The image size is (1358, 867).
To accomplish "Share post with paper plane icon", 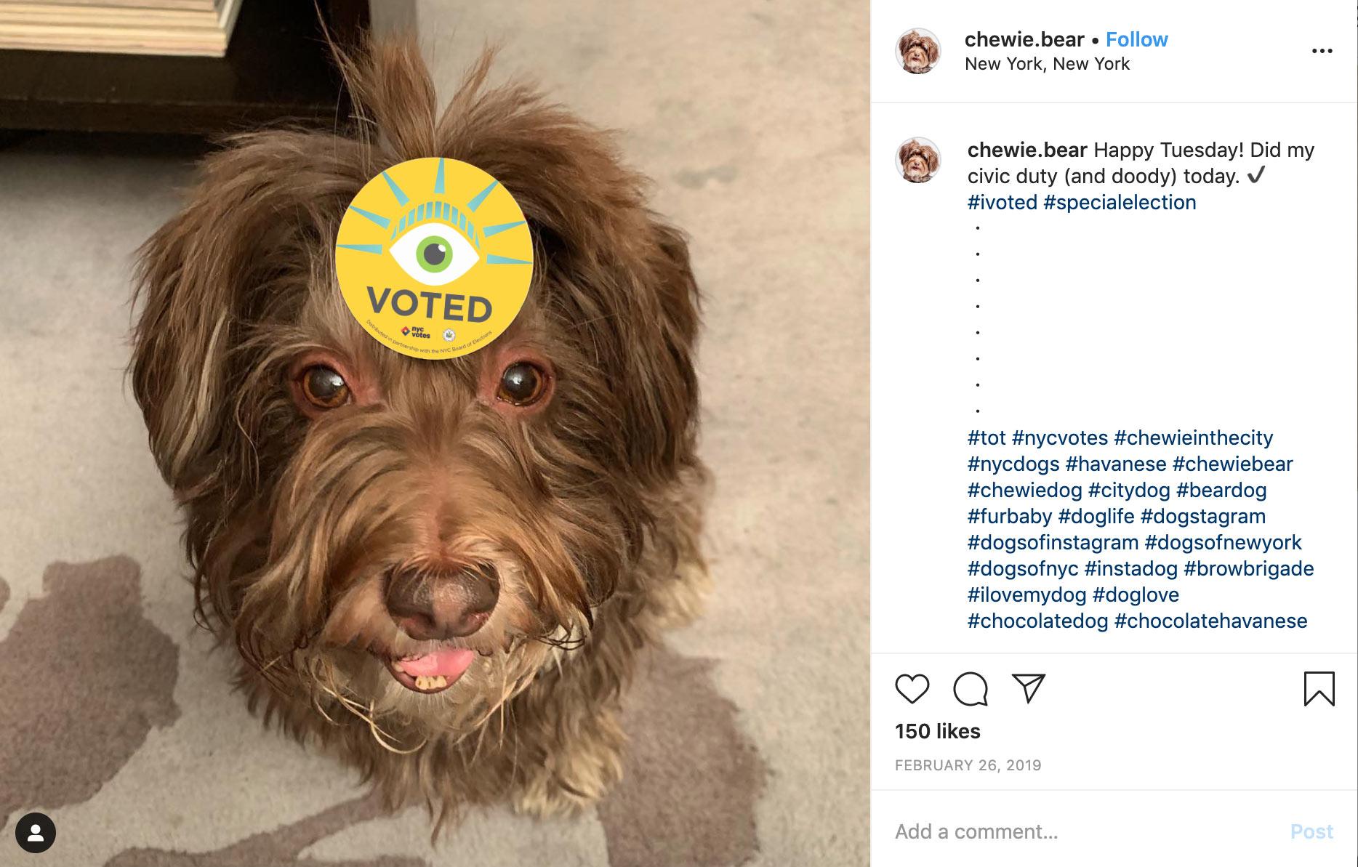I will 1028,688.
